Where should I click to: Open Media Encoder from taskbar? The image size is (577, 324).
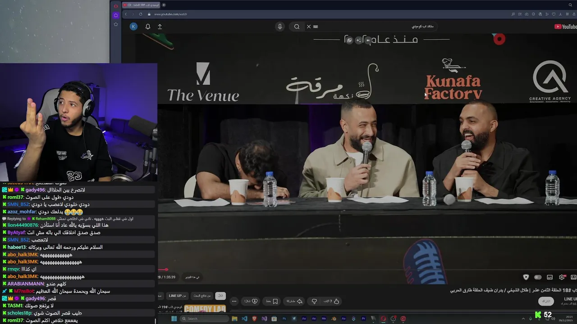click(324, 319)
